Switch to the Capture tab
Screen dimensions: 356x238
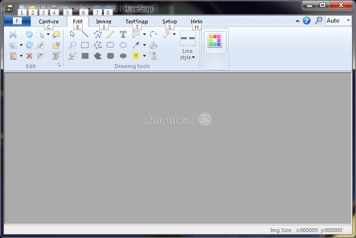48,22
